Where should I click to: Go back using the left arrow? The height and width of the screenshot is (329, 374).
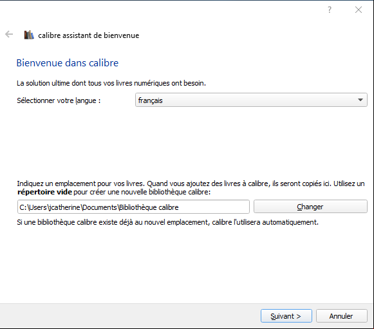[x=9, y=34]
